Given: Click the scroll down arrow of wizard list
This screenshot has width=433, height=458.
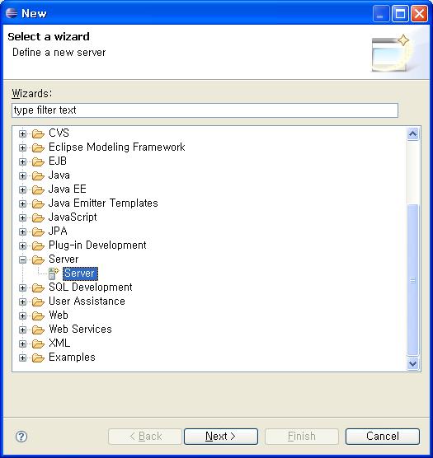Looking at the screenshot, I should [412, 363].
